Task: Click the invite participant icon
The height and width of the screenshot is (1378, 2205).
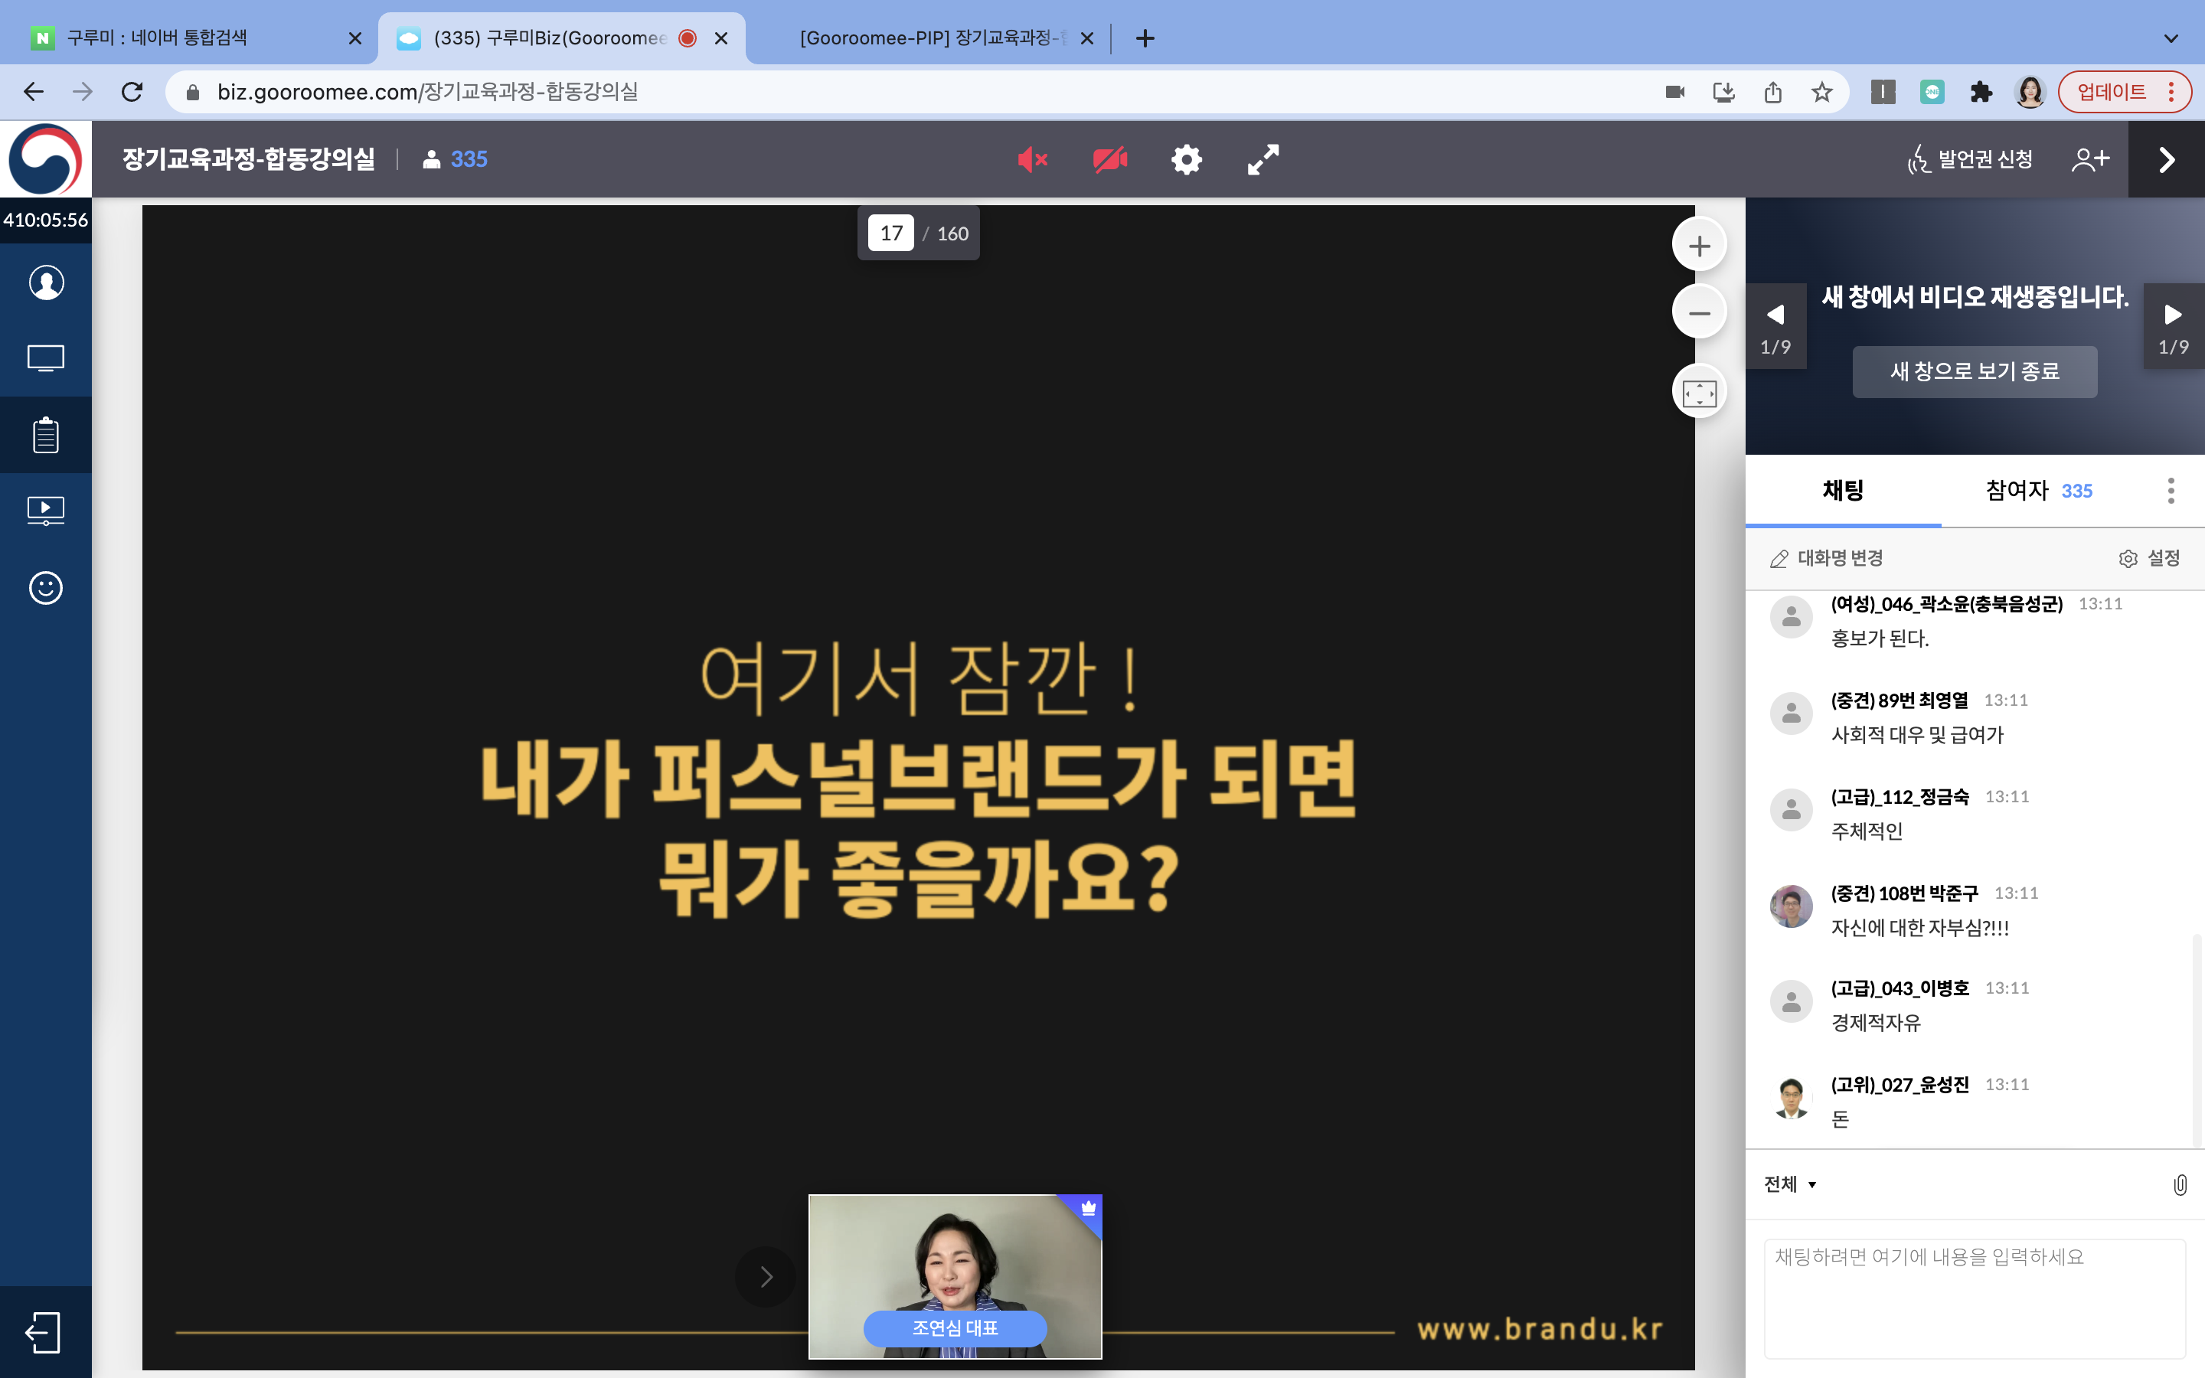Action: tap(2090, 159)
